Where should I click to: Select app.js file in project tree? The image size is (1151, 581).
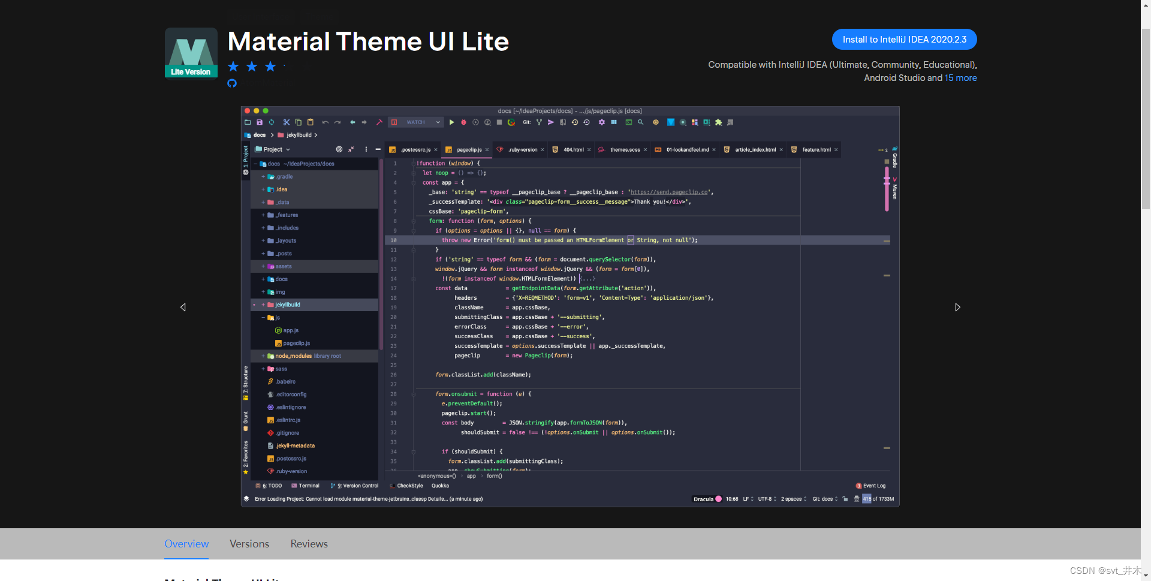tap(287, 330)
